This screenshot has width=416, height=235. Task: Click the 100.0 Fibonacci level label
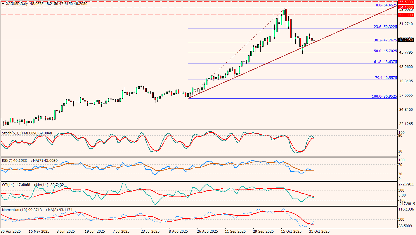point(384,96)
